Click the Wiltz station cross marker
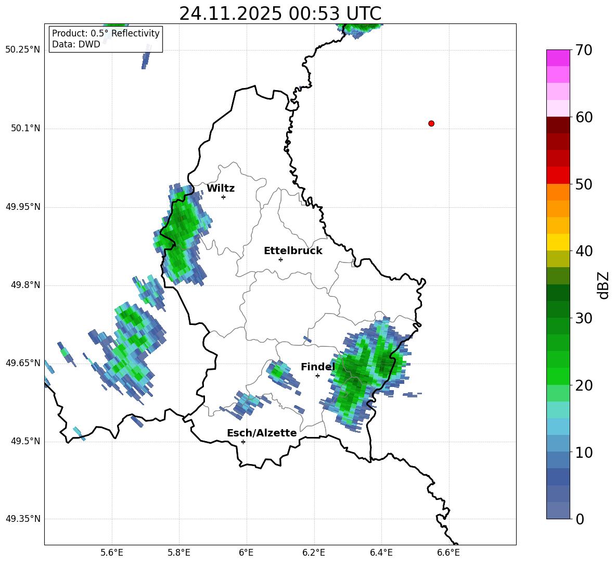 (x=224, y=197)
